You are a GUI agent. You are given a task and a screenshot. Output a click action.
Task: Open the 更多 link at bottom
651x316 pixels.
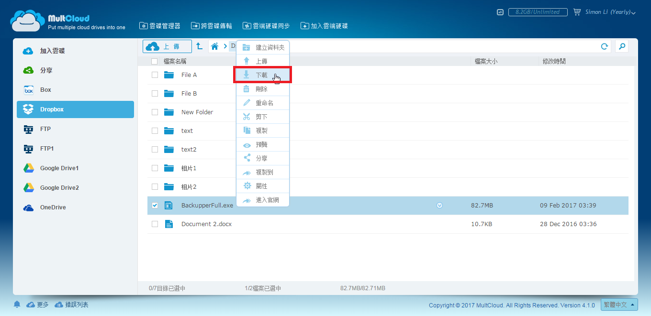(x=37, y=305)
